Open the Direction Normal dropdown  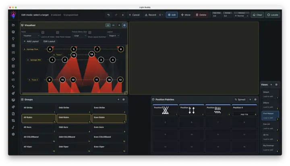pos(241,16)
